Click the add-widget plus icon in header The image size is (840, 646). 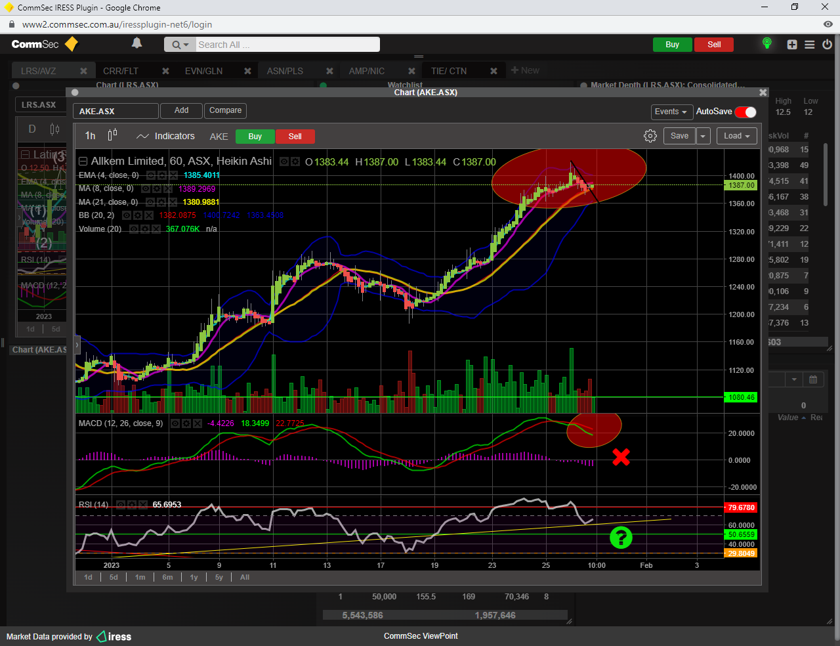(x=792, y=45)
